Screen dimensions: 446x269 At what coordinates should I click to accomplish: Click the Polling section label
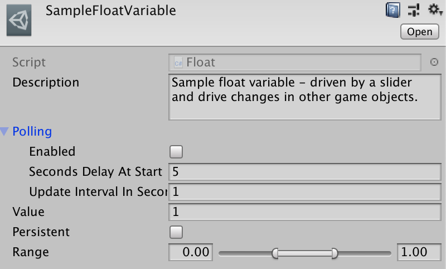[x=32, y=132]
